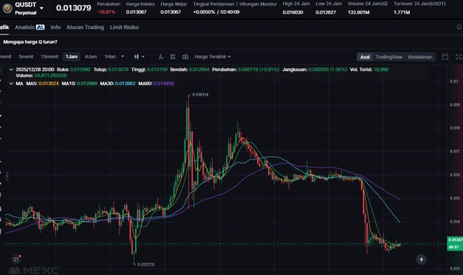
Task: Open the QUSDT pair selector dropdown
Action: click(42, 8)
